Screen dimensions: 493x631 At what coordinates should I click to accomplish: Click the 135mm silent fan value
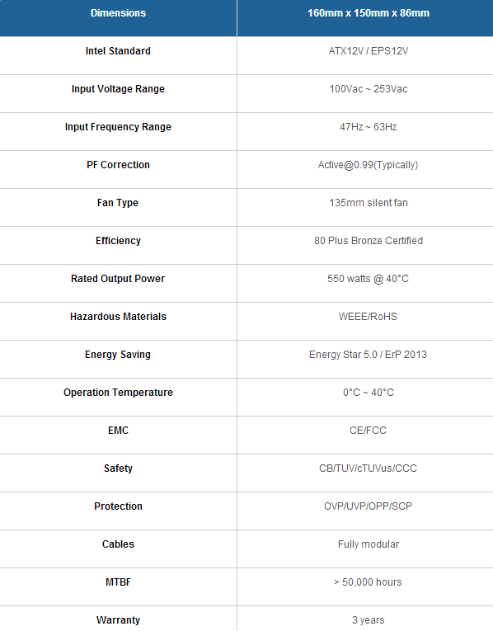pos(369,203)
